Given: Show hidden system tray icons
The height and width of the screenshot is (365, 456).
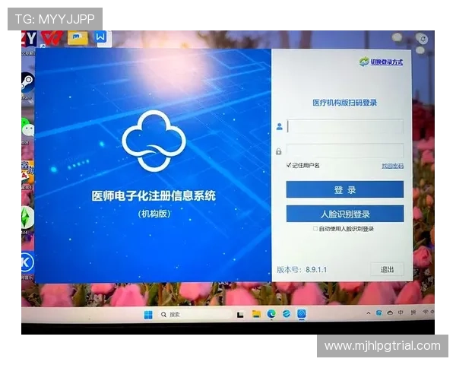Looking at the screenshot, I should pyautogui.click(x=369, y=313).
